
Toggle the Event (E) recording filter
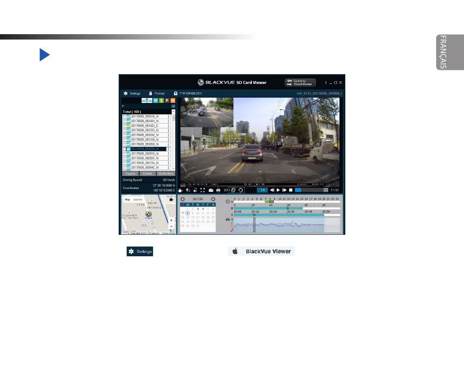(x=161, y=101)
